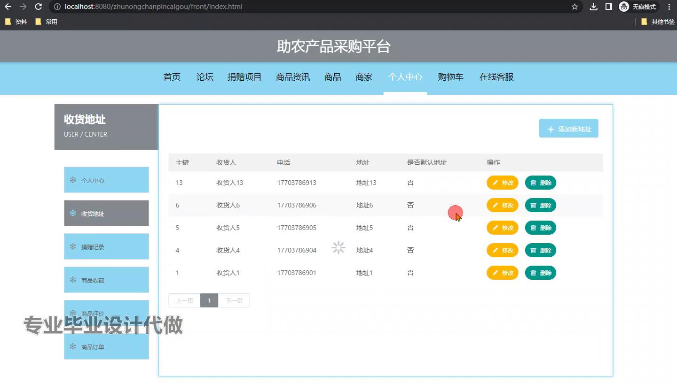Open 捐赠项目 in navigation bar

[x=244, y=77]
